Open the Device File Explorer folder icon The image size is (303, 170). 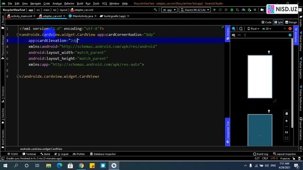click(x=262, y=9)
